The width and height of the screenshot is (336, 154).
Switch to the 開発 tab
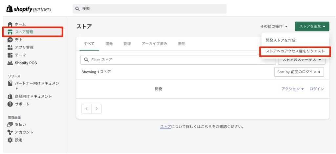tap(109, 44)
